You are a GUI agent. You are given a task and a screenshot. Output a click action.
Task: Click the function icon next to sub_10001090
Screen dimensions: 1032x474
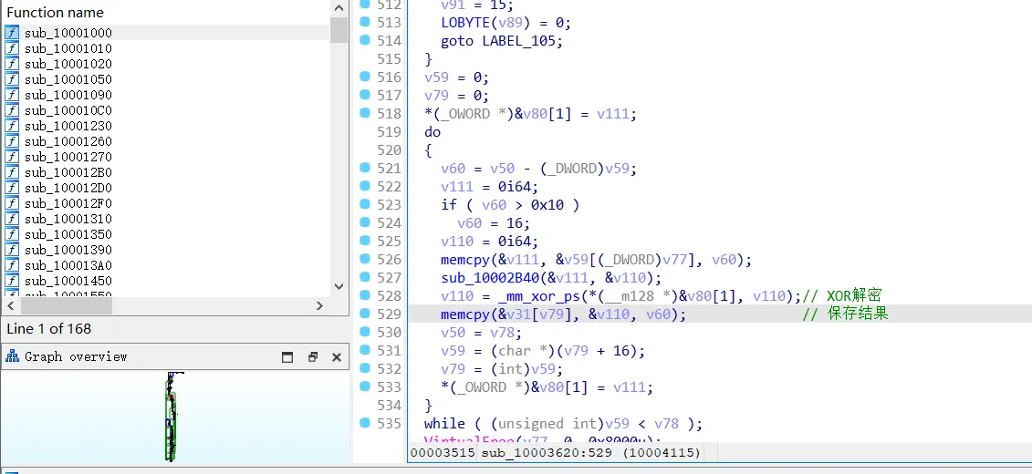(12, 95)
